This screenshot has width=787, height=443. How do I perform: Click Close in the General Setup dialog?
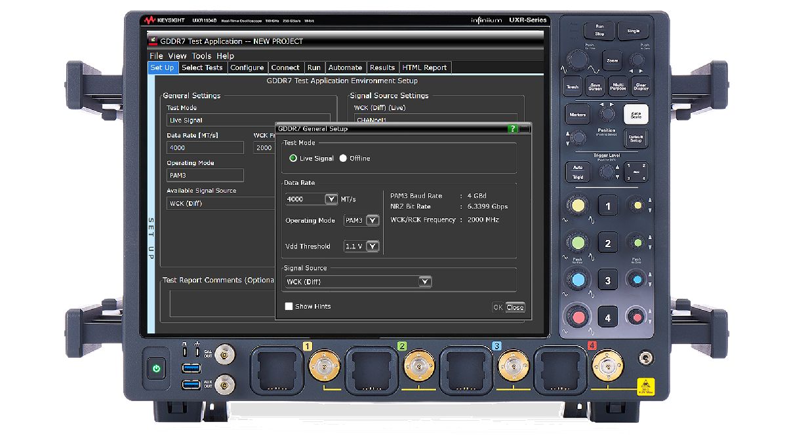(514, 307)
